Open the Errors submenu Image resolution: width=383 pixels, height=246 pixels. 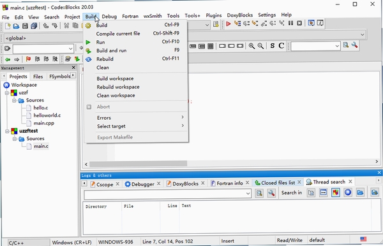[140, 118]
